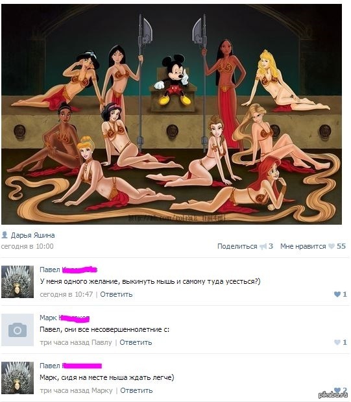Image resolution: width=351 pixels, height=402 pixels.
Task: Like Марк's comment with the heart icon
Action: click(x=337, y=342)
